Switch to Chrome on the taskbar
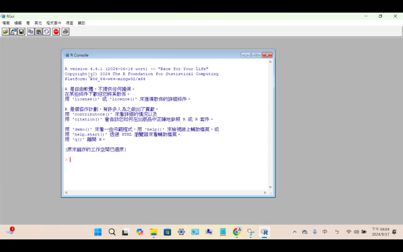403x252 pixels. [237, 232]
